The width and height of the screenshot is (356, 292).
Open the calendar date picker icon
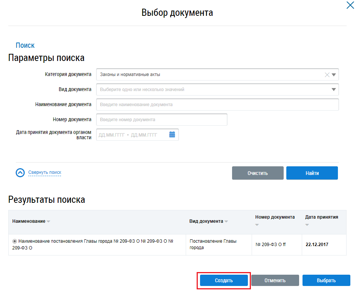[172, 135]
